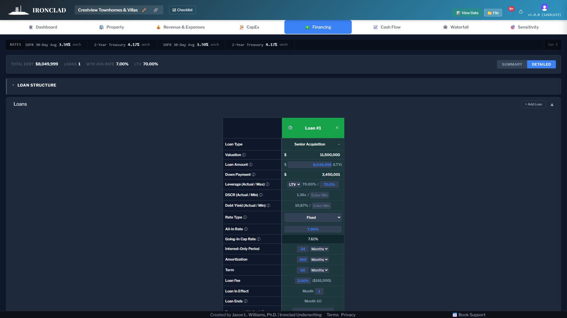Select the Financing tab
Image resolution: width=567 pixels, height=318 pixels.
coord(318,27)
